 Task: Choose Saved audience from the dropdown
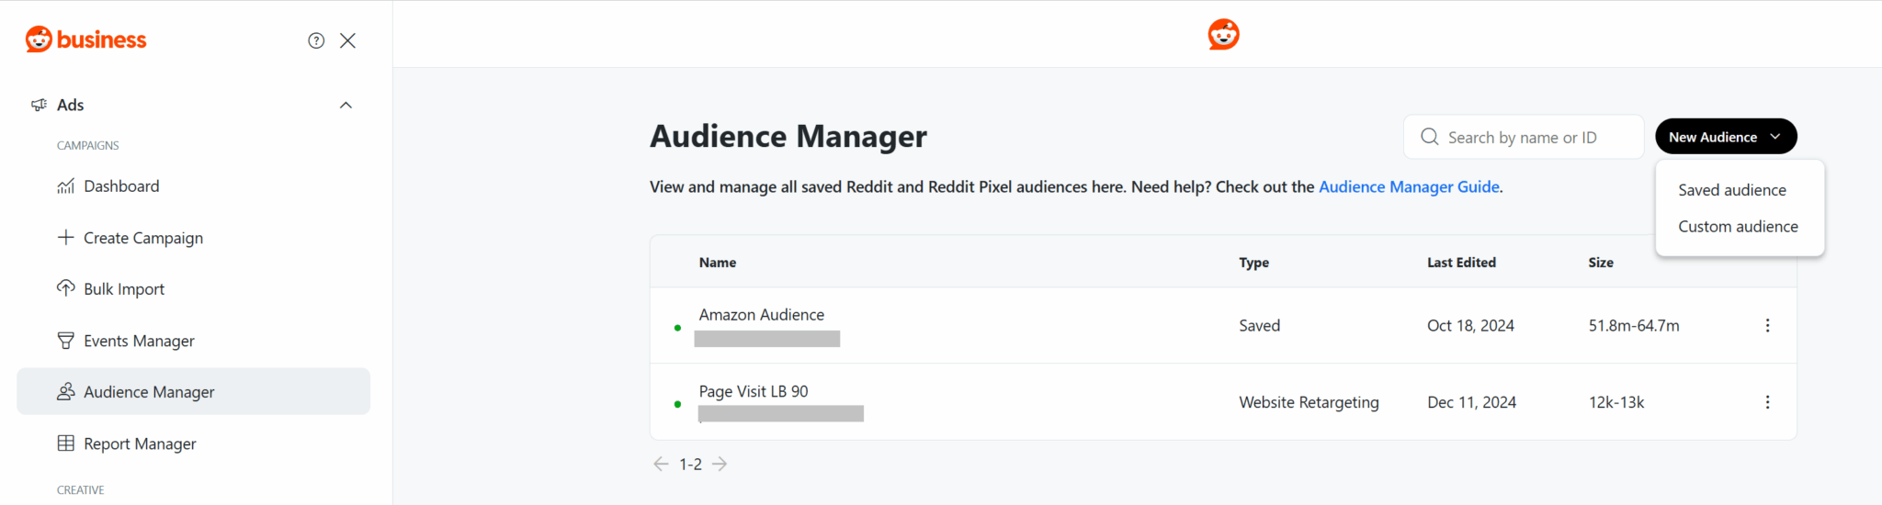[1732, 190]
